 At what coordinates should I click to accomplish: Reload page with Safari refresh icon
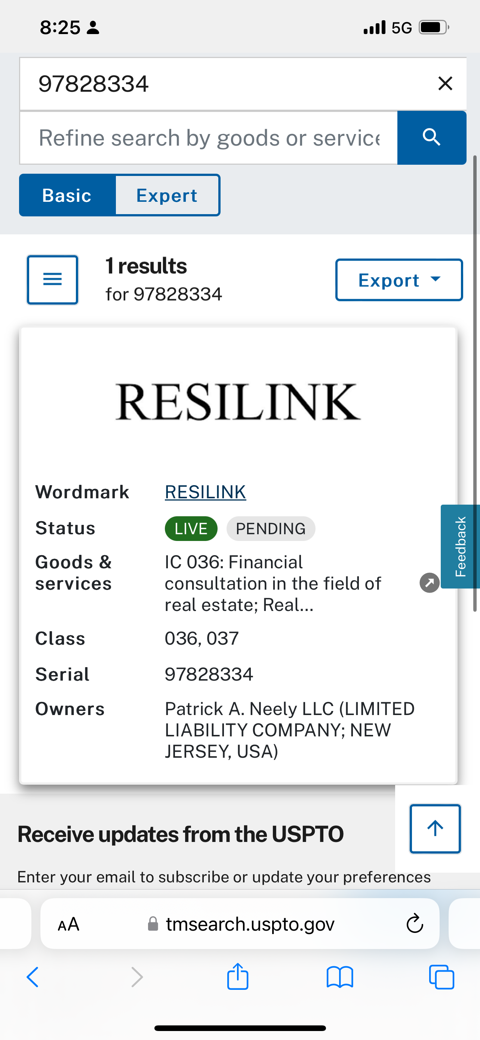click(x=415, y=923)
